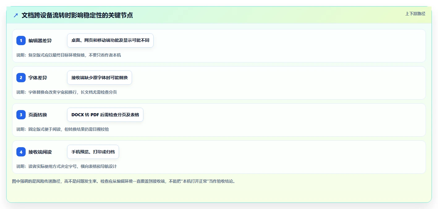438x209 pixels.
Task: Select the title 文档跨设备流转时影响稳定性的关键节点
Action: click(77, 15)
